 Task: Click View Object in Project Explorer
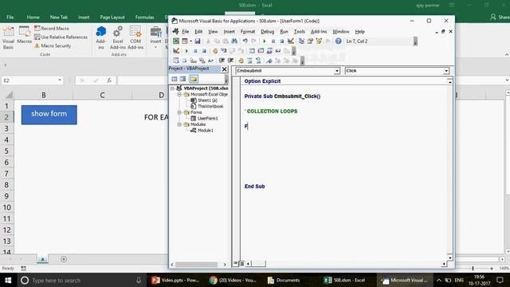click(x=182, y=79)
